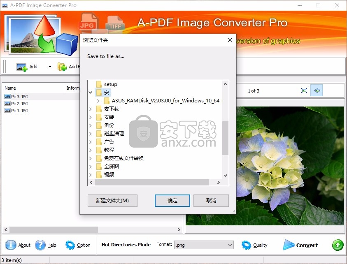
Task: Click the 全屏图 folder icon
Action: (99, 166)
